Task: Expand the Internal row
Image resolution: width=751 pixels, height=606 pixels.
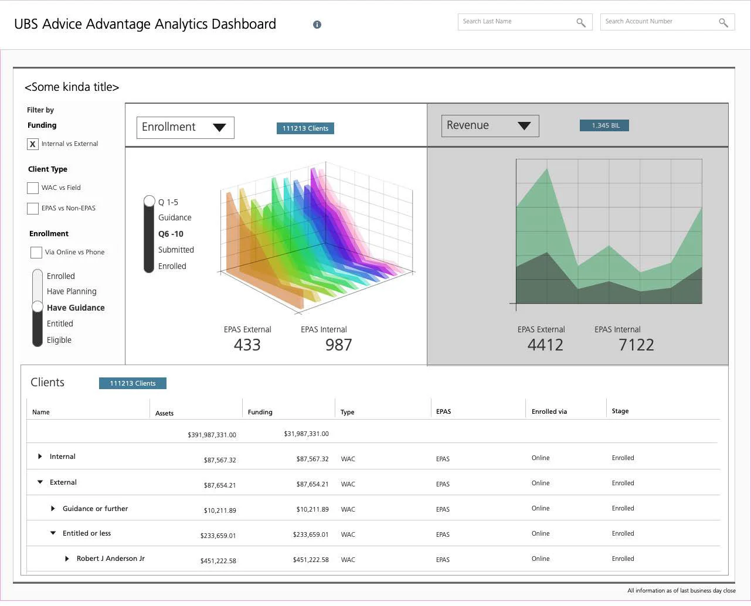Action: click(x=40, y=457)
